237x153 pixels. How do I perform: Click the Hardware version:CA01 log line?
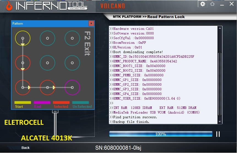coord(132,29)
